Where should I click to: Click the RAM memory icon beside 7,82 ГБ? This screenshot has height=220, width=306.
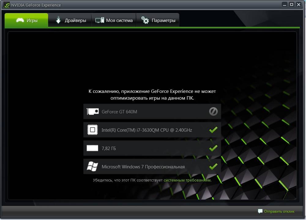tap(92, 148)
